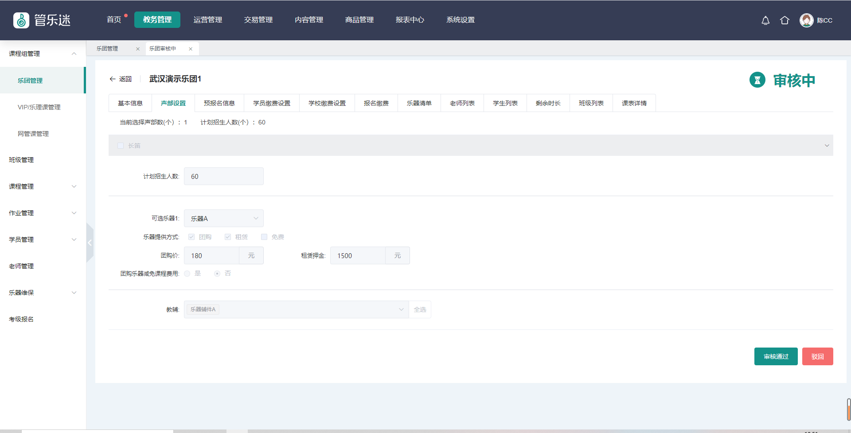Toggle the 团购 checkbox
Screen dimensions: 851x433
point(191,237)
